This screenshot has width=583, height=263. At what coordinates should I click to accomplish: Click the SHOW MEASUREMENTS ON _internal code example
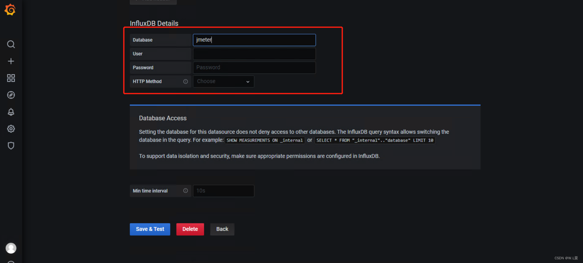point(265,140)
